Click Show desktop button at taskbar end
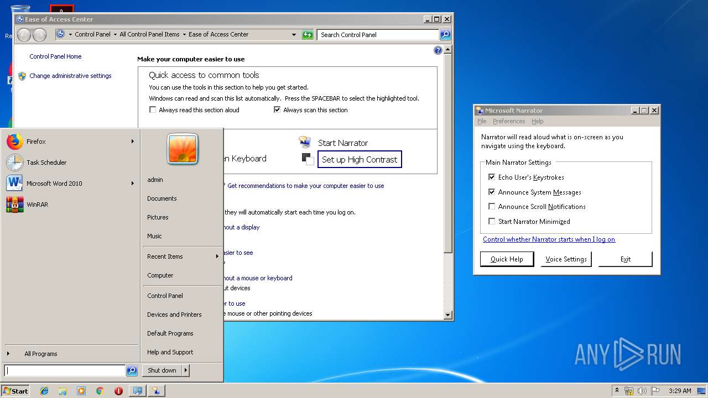 click(x=701, y=391)
